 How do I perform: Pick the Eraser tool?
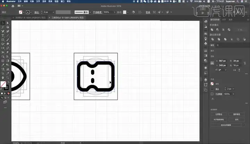(x=8, y=44)
